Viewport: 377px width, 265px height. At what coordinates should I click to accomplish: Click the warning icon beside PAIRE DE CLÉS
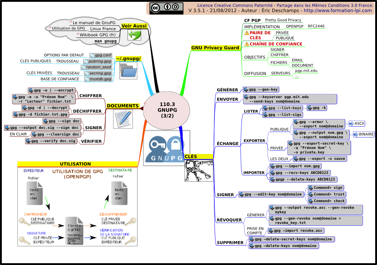246,33
